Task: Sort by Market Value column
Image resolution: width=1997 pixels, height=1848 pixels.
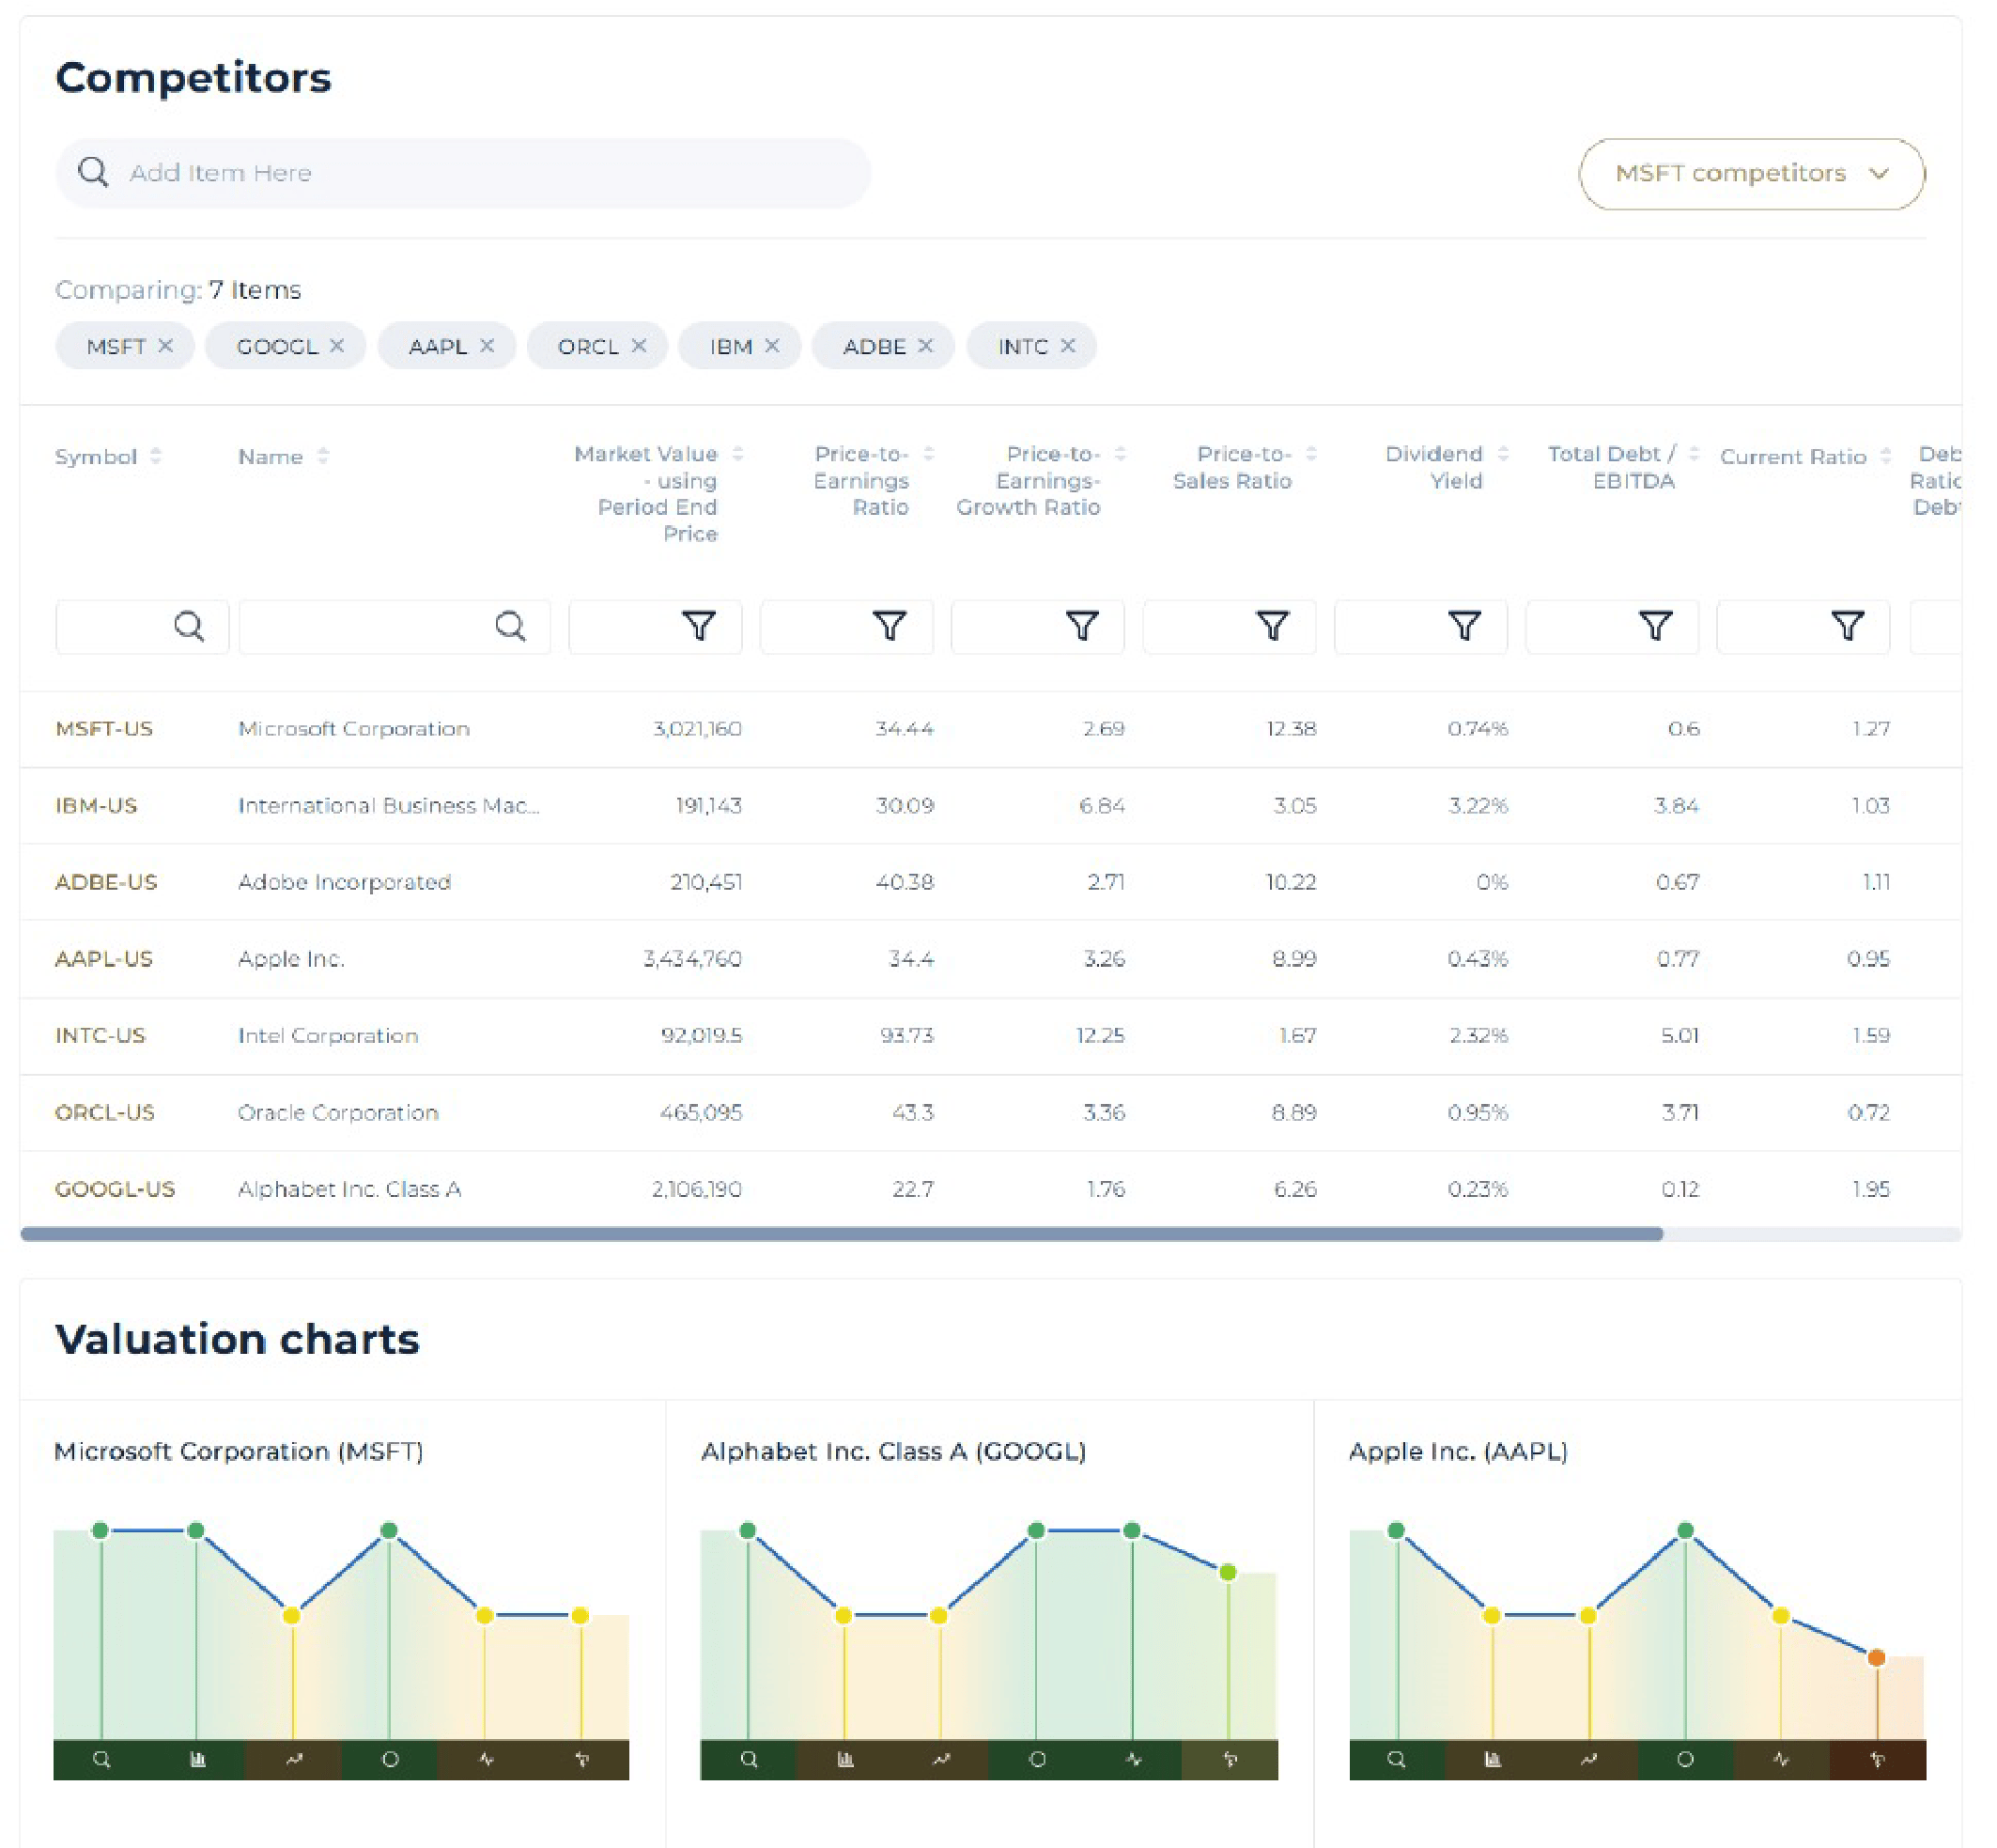Action: [x=738, y=453]
